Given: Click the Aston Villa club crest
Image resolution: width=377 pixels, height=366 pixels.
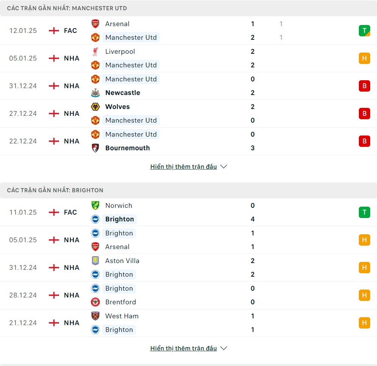Looking at the screenshot, I should coord(95,261).
